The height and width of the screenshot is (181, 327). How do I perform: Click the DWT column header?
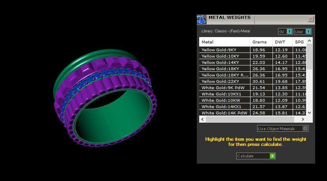pos(282,42)
